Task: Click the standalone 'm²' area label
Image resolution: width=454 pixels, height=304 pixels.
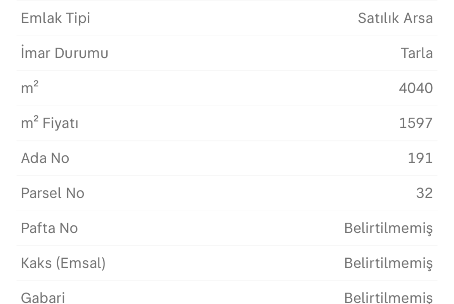Action: [x=29, y=88]
